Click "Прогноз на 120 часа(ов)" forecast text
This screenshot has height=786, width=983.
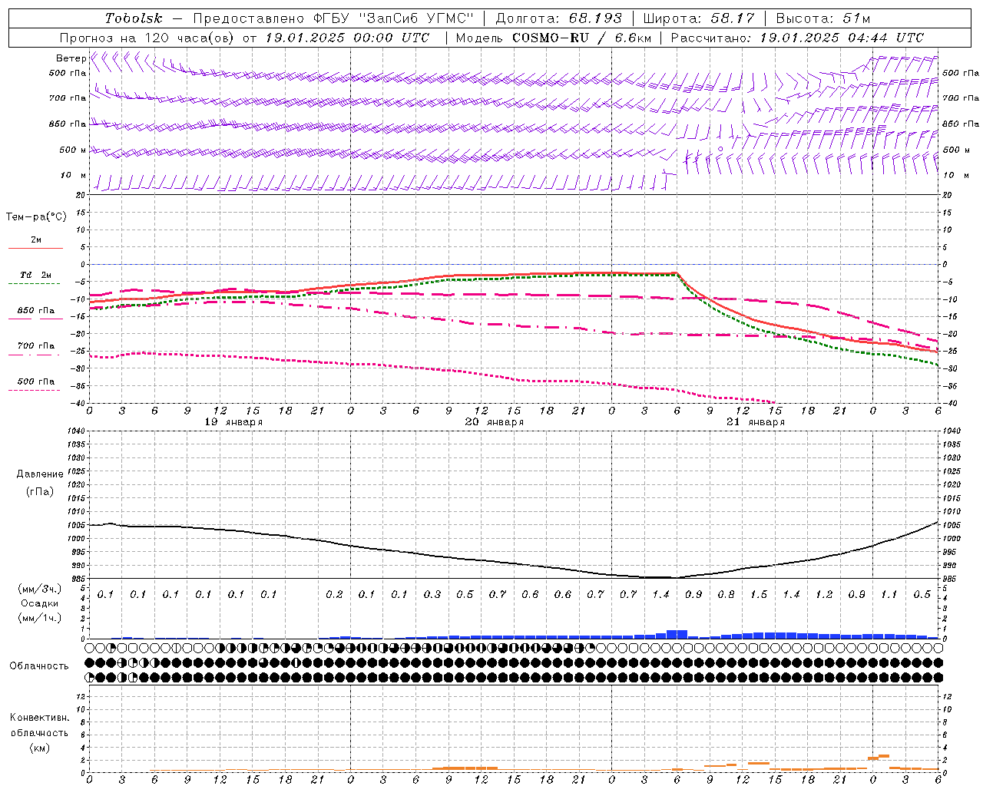[x=147, y=38]
